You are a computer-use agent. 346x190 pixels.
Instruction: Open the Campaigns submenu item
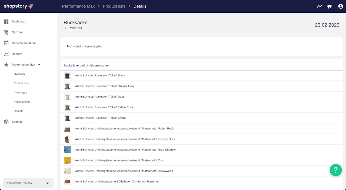coord(21,93)
